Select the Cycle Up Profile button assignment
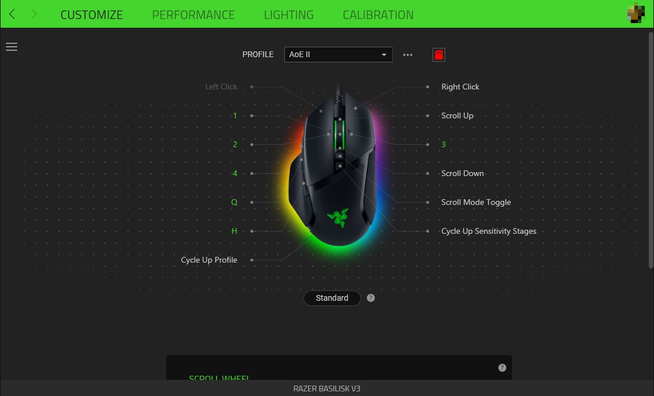The height and width of the screenshot is (396, 654). click(x=209, y=260)
